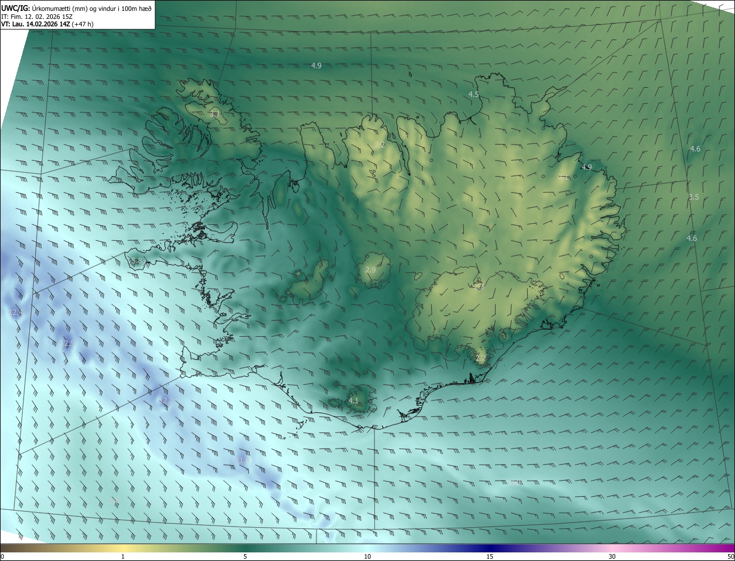Click the 2.3 value on the large southeast glacier
The image size is (735, 561).
tap(480, 286)
